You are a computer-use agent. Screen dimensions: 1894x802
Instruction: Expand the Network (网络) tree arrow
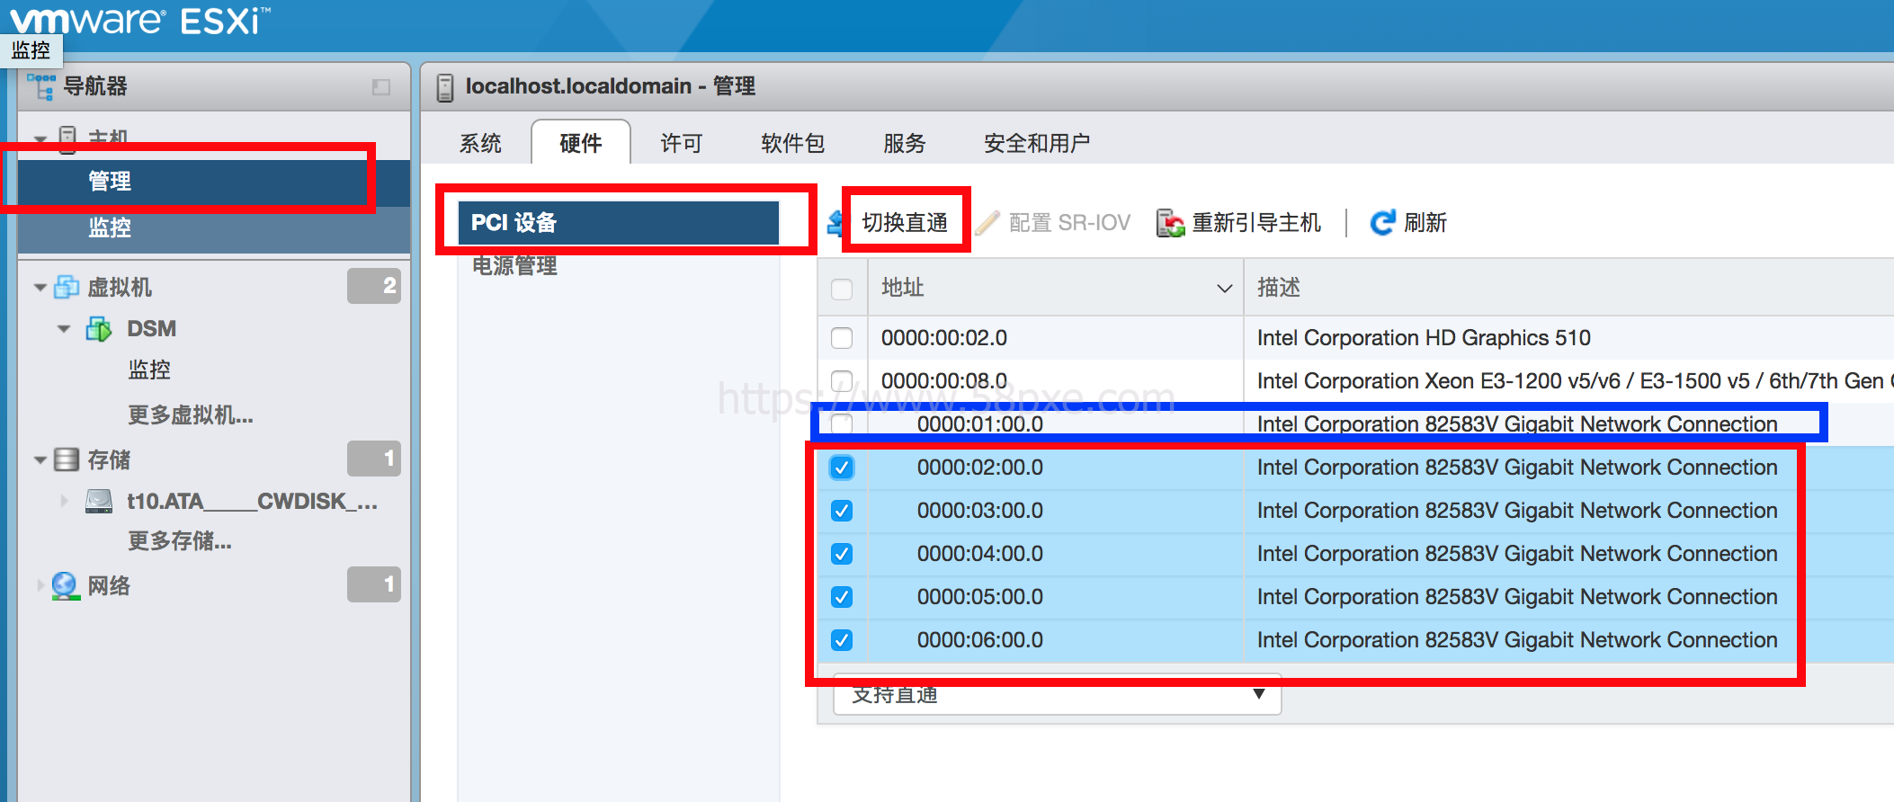click(x=40, y=585)
